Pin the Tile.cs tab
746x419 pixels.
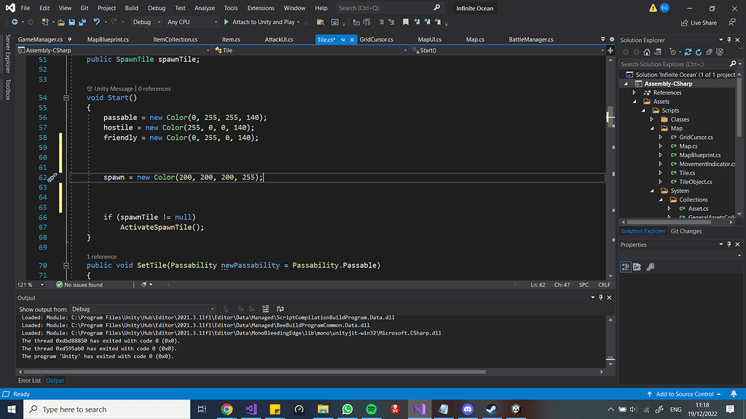coord(342,39)
